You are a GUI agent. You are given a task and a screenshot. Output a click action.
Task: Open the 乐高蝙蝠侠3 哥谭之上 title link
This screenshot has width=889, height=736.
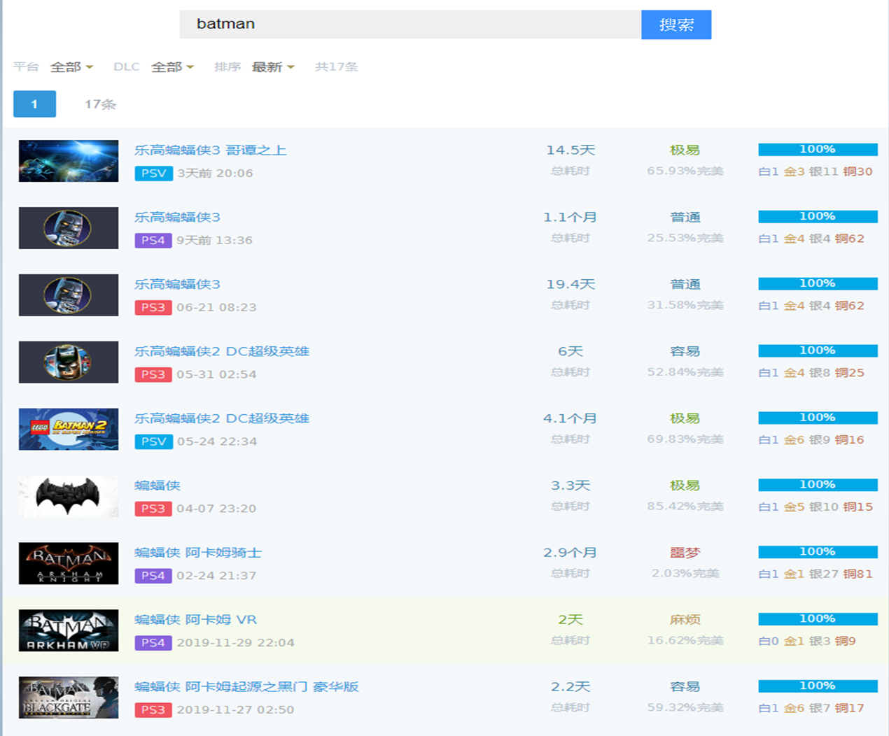point(211,150)
